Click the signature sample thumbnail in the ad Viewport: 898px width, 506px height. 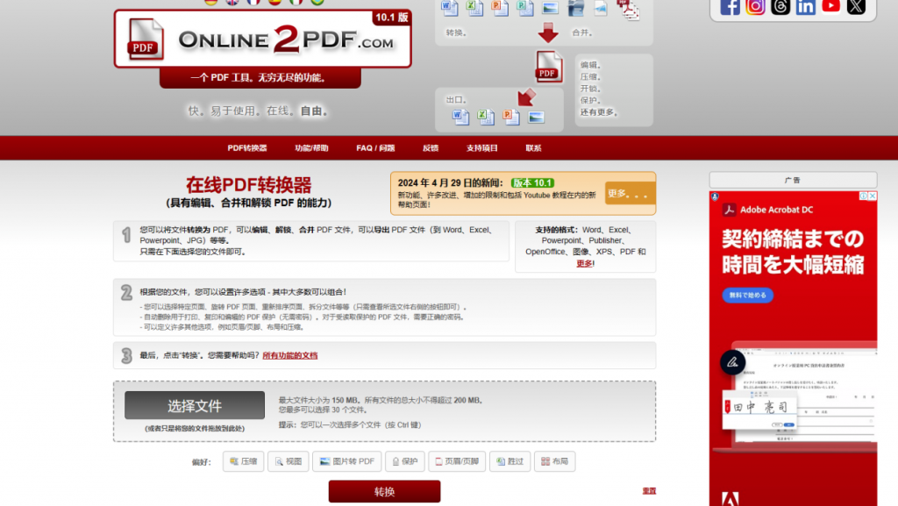(760, 409)
